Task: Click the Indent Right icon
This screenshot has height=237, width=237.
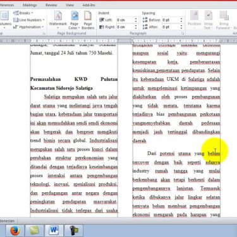Action: click(102, 27)
